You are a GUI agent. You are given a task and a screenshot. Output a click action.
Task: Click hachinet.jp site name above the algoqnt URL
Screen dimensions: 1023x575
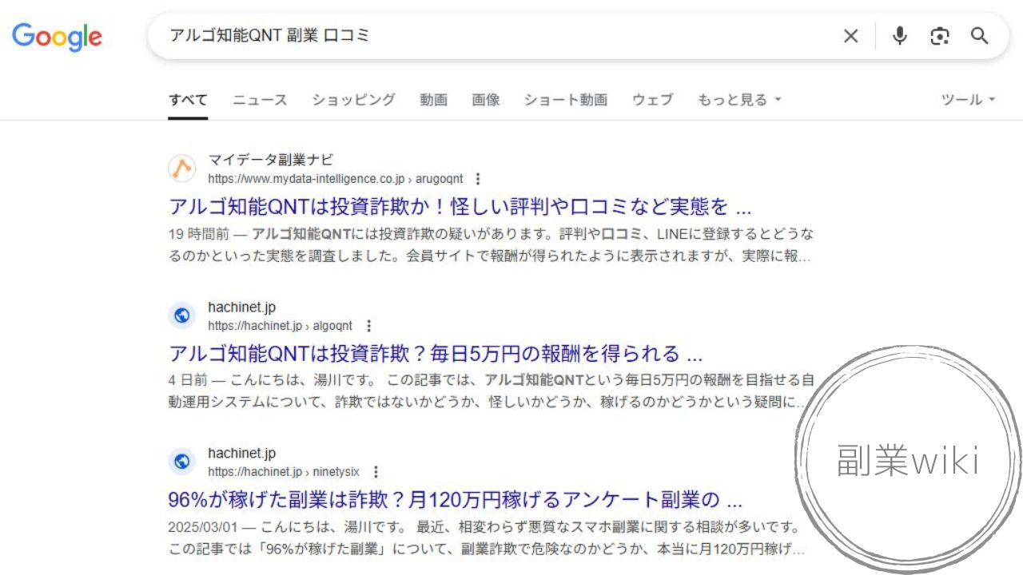241,307
